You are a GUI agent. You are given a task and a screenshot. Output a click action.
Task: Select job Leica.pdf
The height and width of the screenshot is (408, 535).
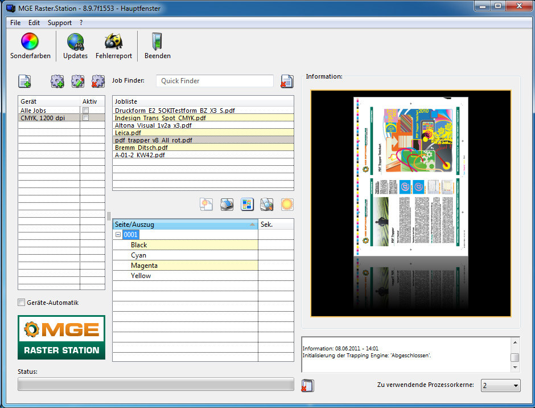pyautogui.click(x=203, y=133)
